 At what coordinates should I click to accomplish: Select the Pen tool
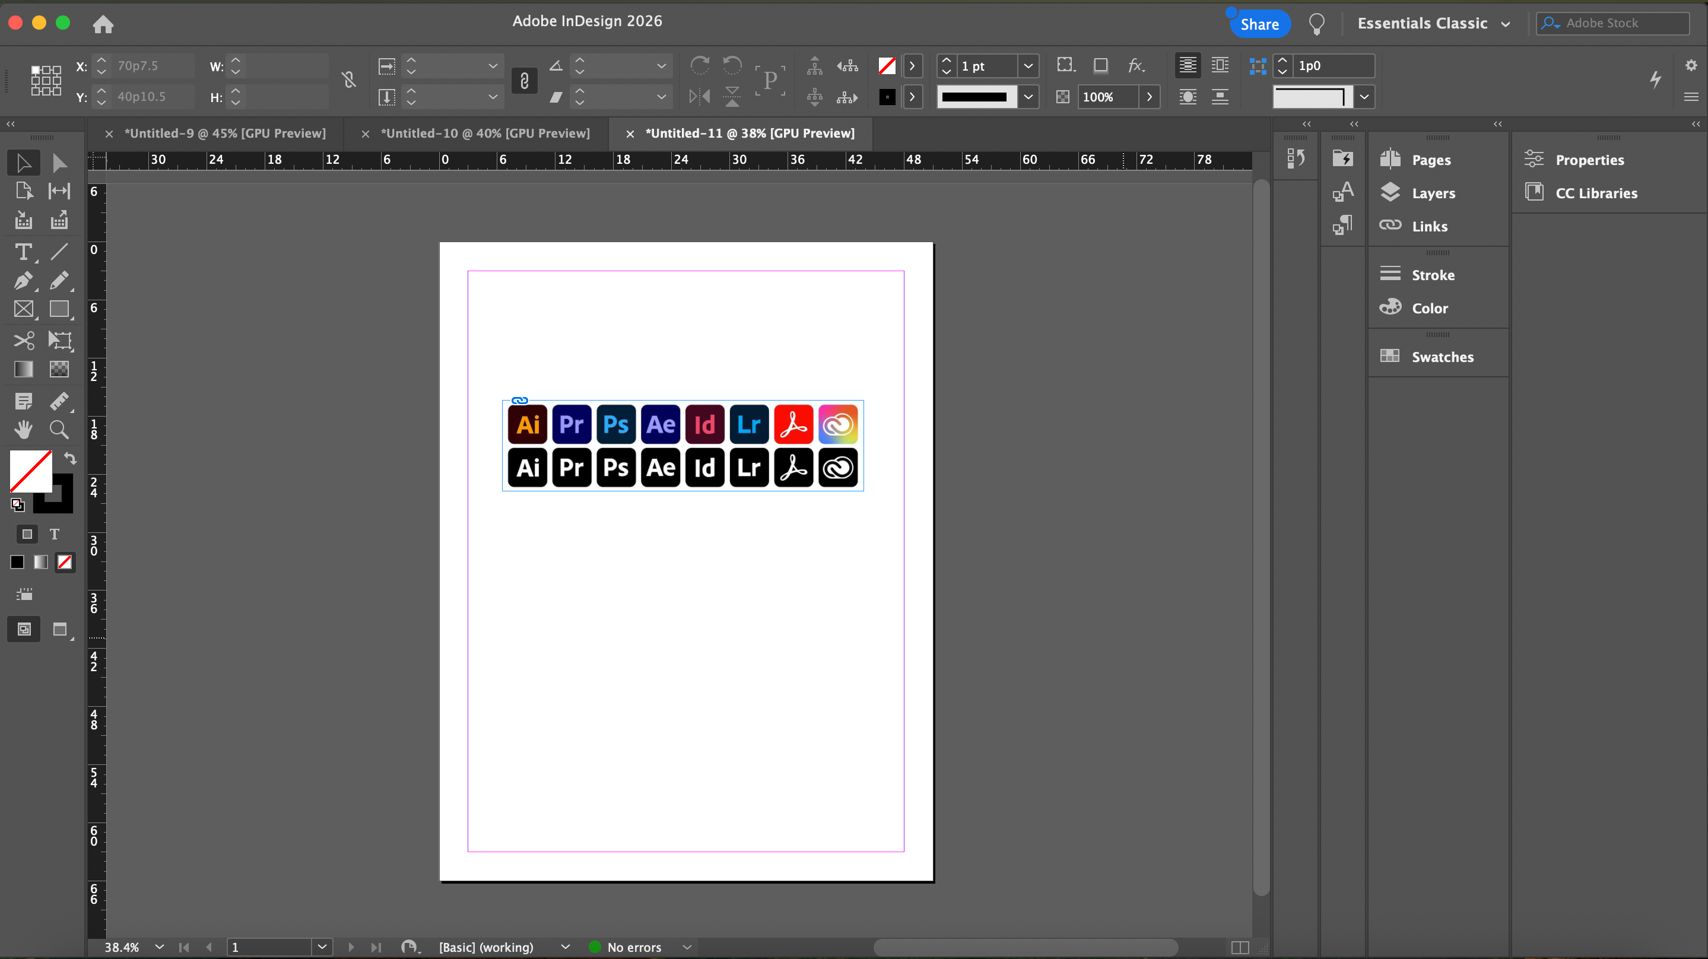[x=23, y=281]
